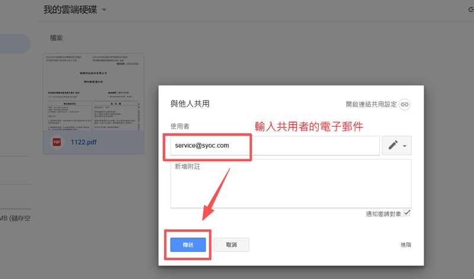
Task: Click the blue 傳送 send button
Action: click(x=188, y=245)
